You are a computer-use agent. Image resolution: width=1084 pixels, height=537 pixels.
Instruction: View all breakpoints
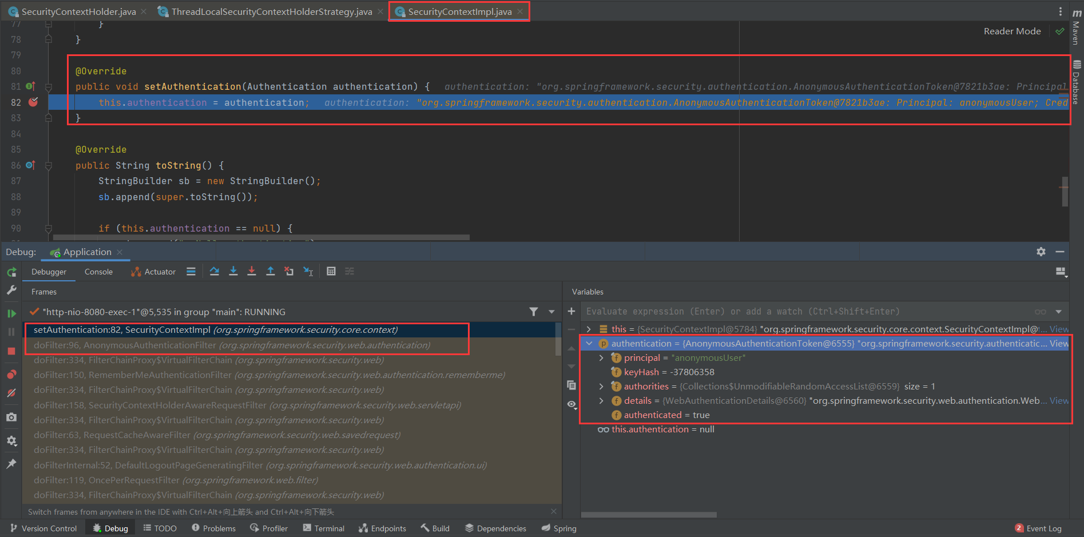(x=11, y=373)
